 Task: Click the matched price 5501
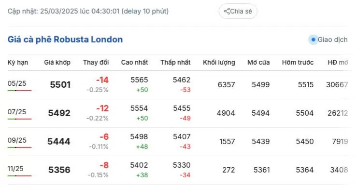click(60, 85)
